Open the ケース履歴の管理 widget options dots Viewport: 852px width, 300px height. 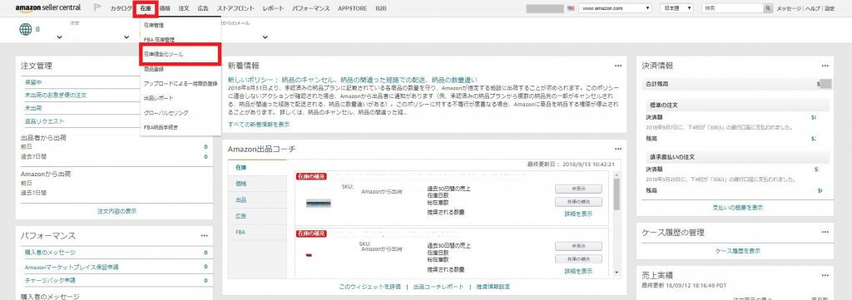[825, 232]
